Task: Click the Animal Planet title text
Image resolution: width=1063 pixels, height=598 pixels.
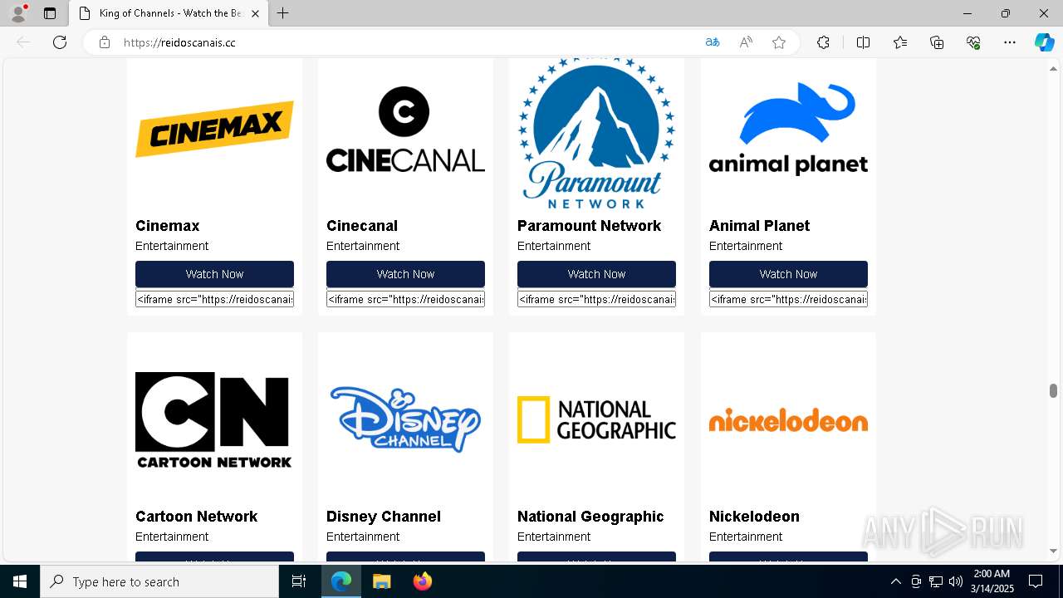Action: (759, 226)
